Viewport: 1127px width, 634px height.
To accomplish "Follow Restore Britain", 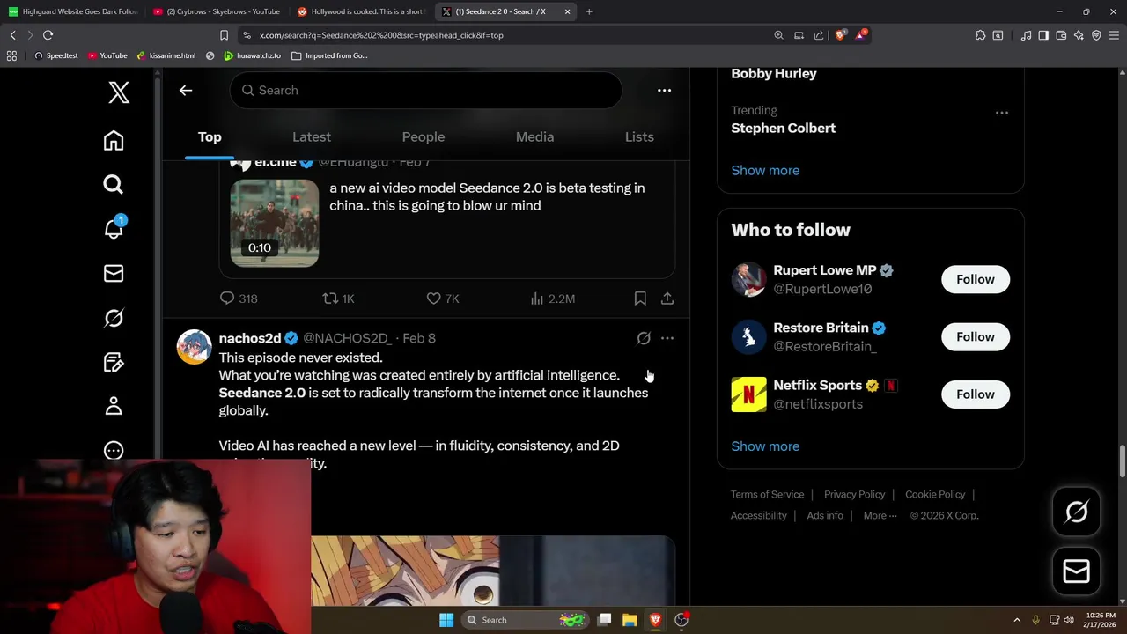I will [x=976, y=336].
